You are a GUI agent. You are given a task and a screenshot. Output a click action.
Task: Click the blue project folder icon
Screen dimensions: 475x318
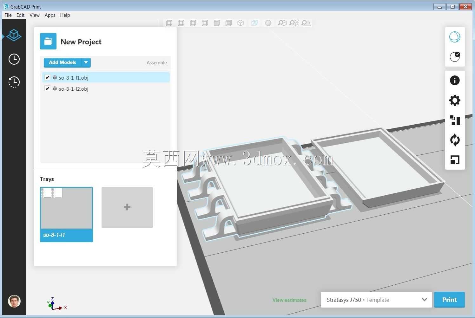coord(48,41)
